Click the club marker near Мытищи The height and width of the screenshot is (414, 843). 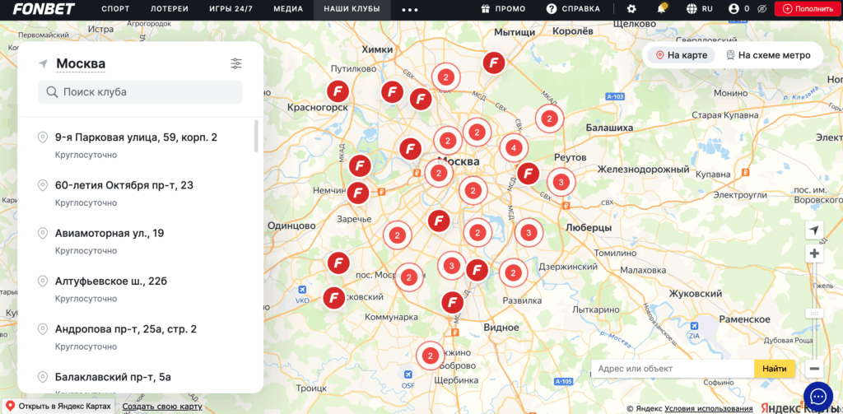point(494,63)
